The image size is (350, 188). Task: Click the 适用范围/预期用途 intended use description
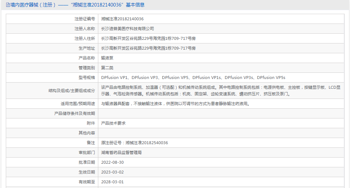click(x=175, y=104)
